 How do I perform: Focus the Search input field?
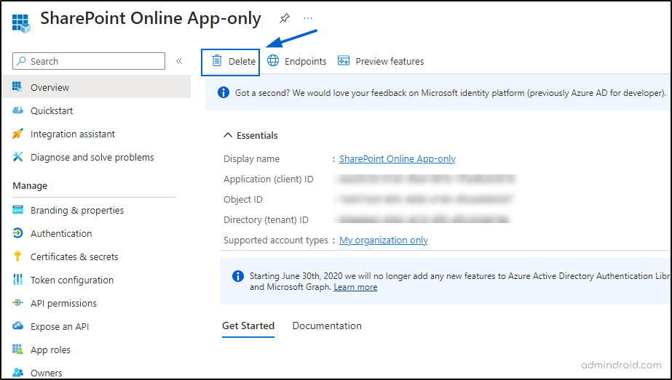click(x=89, y=61)
